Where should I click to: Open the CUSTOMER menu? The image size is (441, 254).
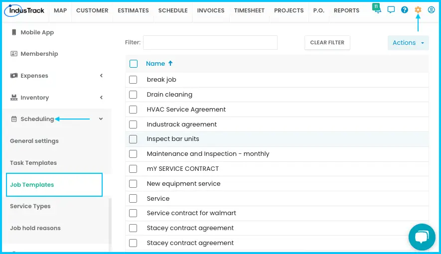tap(92, 10)
